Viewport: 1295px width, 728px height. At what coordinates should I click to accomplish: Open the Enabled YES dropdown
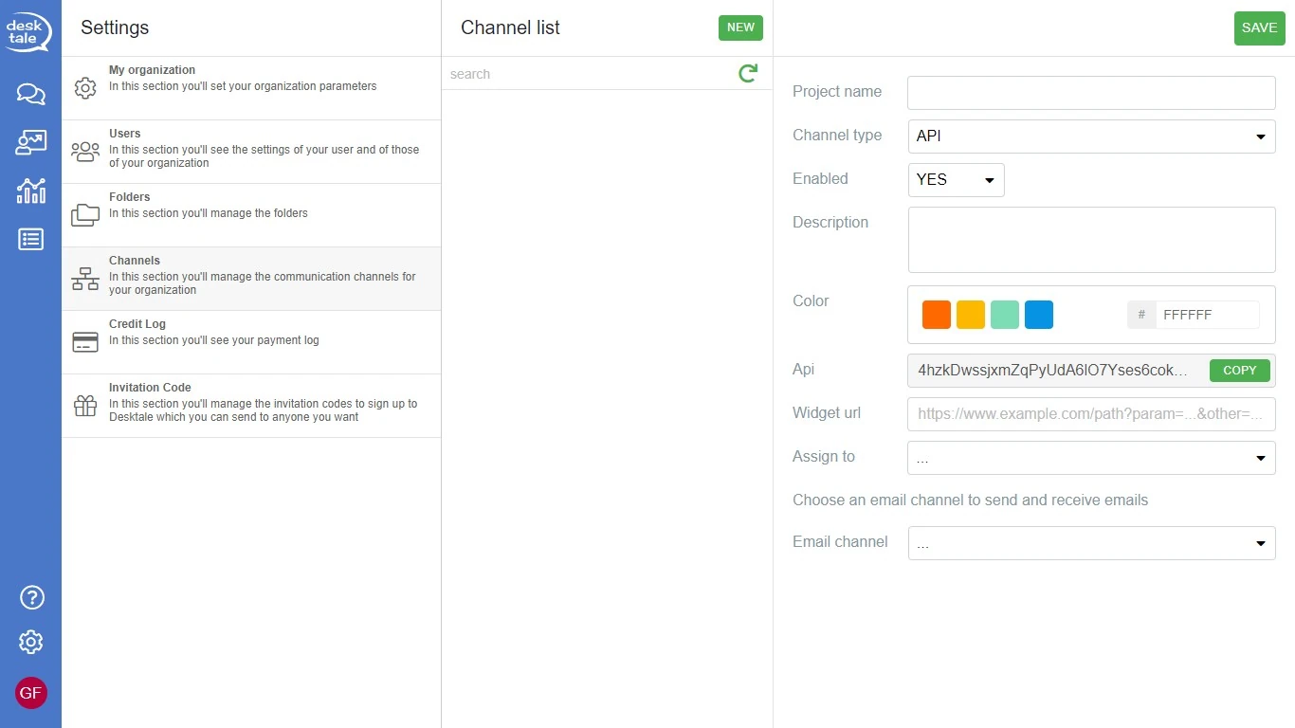point(956,180)
